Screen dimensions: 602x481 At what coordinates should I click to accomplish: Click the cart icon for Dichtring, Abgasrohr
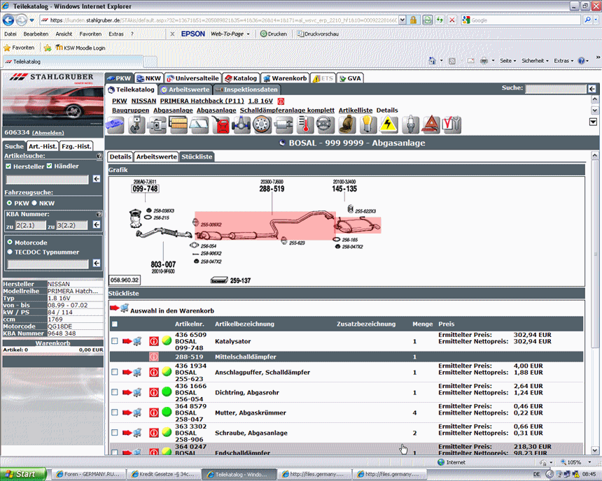pos(132,392)
